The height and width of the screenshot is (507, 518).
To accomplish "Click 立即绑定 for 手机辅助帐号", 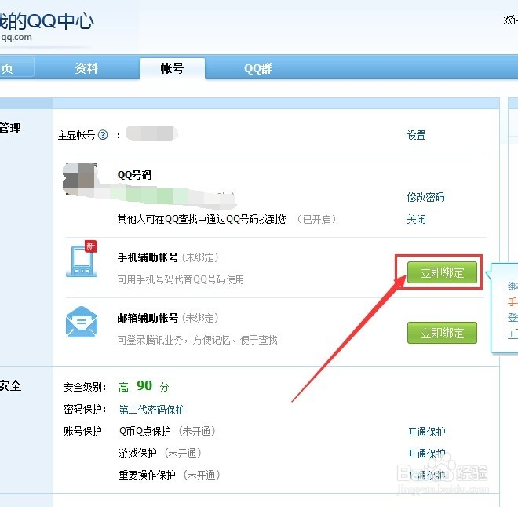I will click(x=442, y=272).
